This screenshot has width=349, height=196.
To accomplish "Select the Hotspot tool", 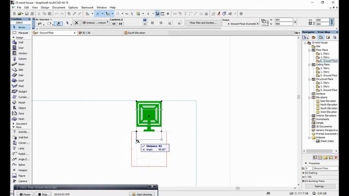I will point(21,170).
